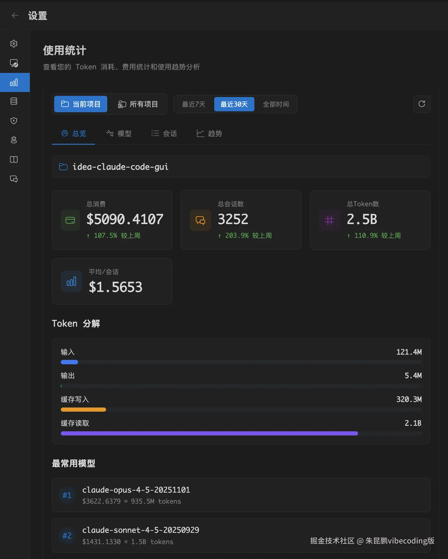Click the 3252 total sessions value
448x559 pixels.
(233, 219)
